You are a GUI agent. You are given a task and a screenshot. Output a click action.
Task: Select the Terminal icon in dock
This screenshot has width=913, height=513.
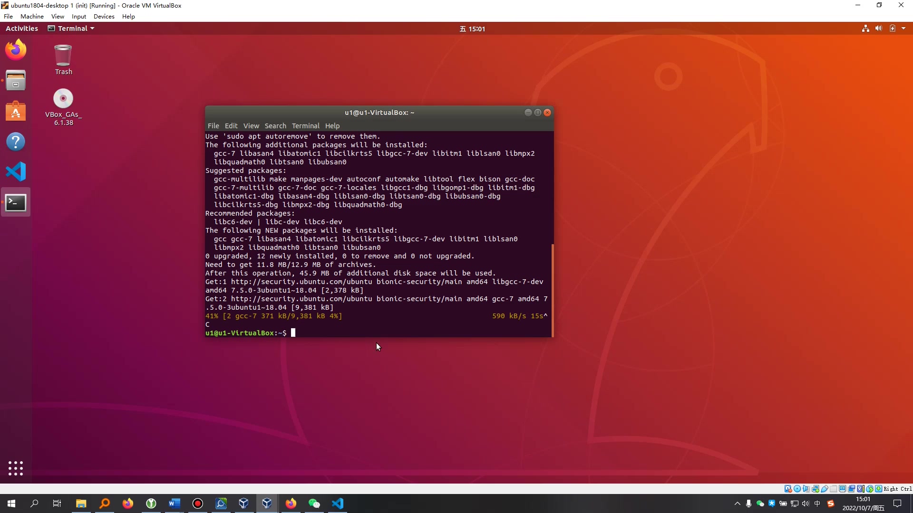16,203
